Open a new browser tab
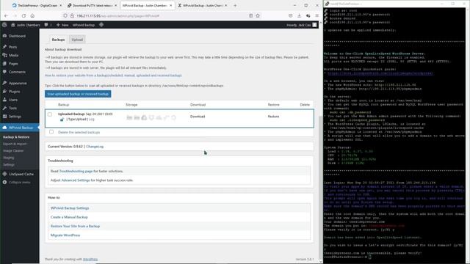 tap(235, 5)
